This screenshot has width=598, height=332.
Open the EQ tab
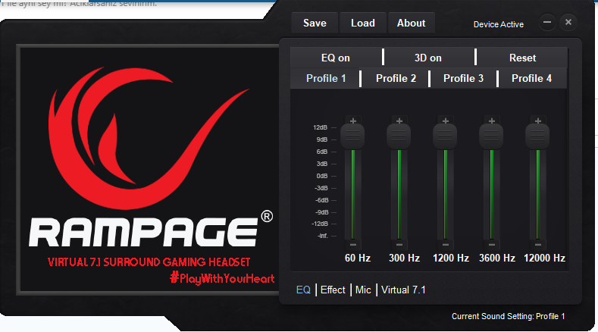pyautogui.click(x=303, y=290)
